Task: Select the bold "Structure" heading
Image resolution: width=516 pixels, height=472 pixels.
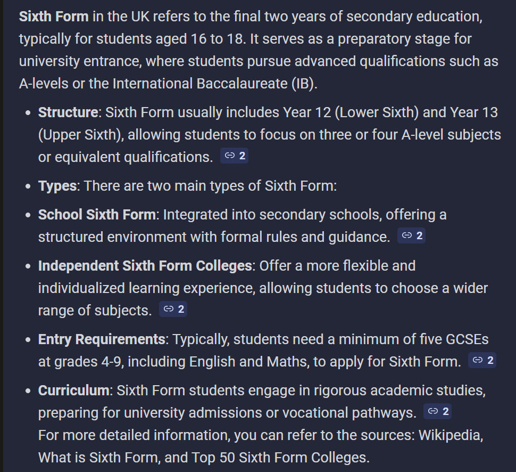Action: (68, 112)
